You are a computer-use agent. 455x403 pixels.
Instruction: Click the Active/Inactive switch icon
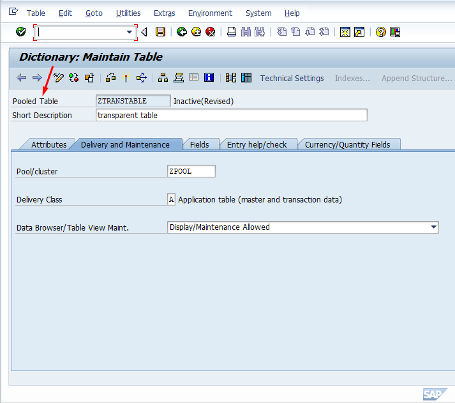tap(73, 77)
